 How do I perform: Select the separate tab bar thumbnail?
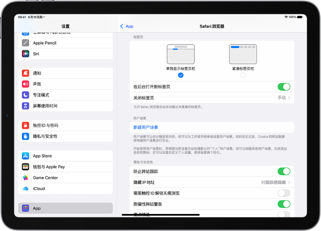(181, 54)
